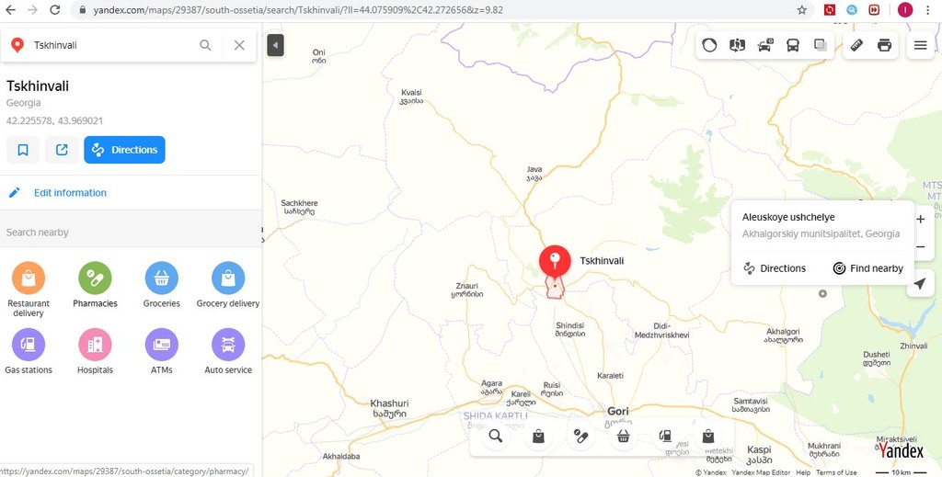Open Edit information link

click(x=70, y=193)
